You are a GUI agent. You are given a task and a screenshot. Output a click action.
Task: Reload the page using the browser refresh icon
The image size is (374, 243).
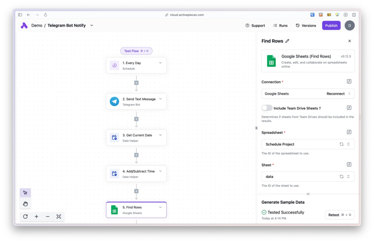pos(46,15)
